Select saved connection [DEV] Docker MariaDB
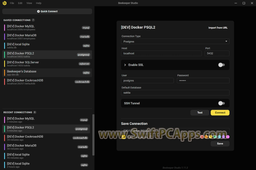256x170 pixels. click(47, 37)
